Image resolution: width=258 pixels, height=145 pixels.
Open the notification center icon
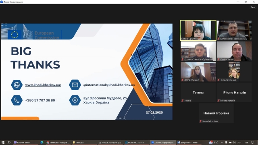[253, 142]
